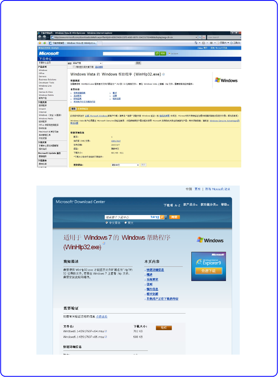Open the 工具(O) tools menu in IE
Viewport: 278px width, 377px height.
click(235, 43)
